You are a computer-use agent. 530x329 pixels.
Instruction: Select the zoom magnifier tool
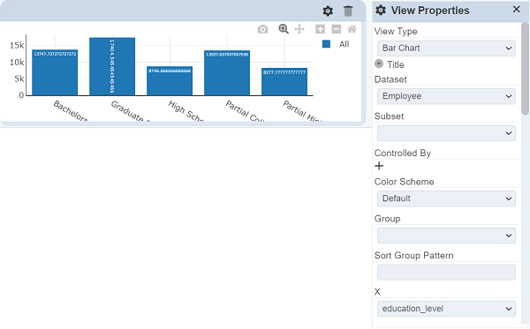pyautogui.click(x=284, y=29)
